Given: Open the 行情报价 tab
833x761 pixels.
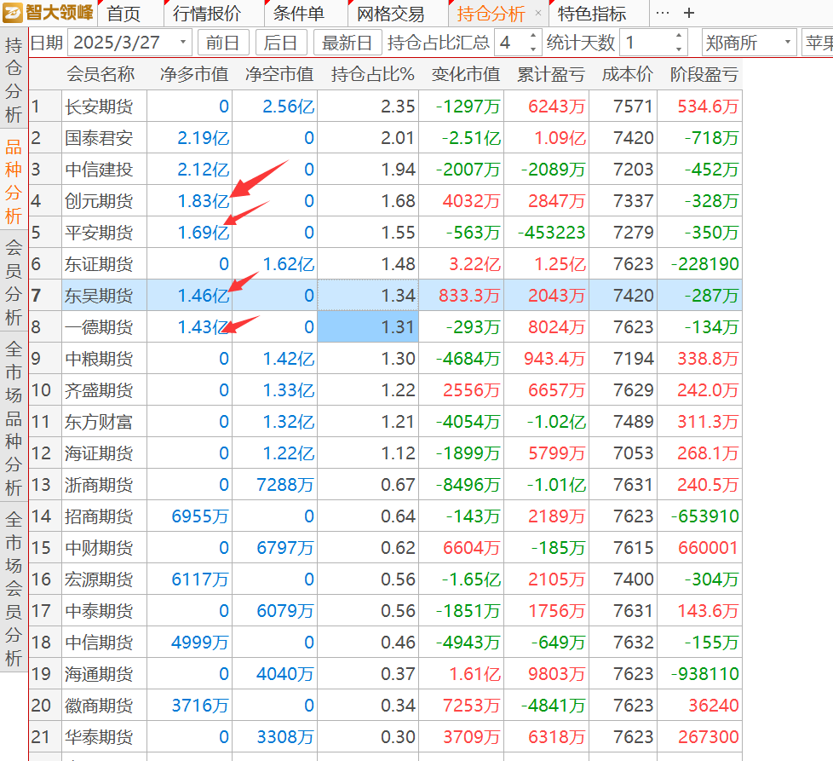Looking at the screenshot, I should tap(207, 14).
